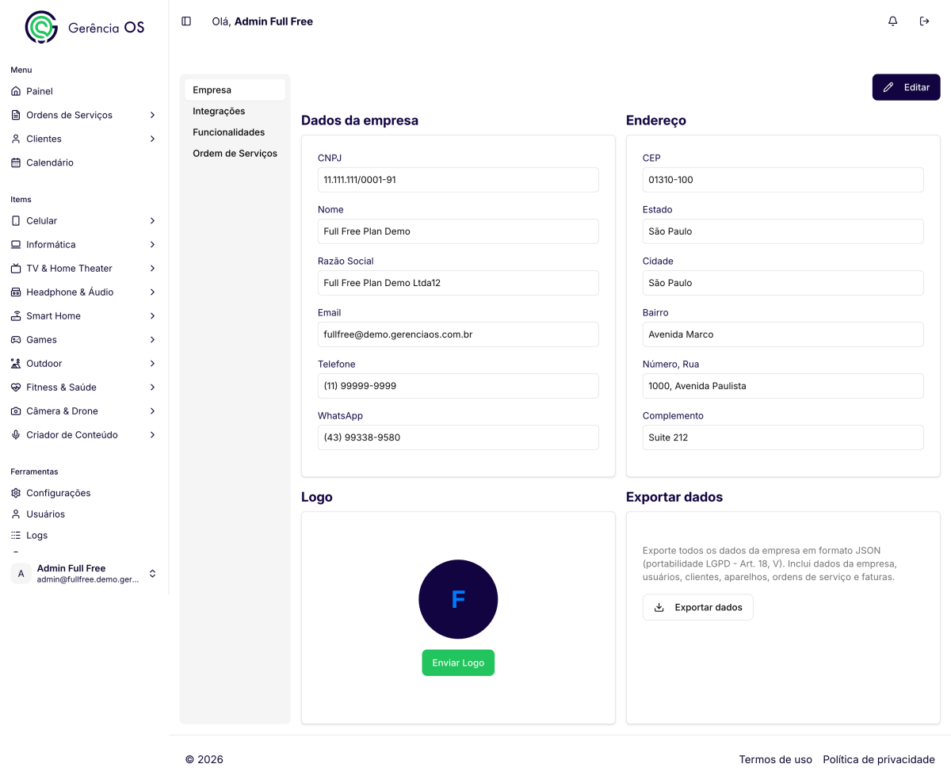The width and height of the screenshot is (951, 783).
Task: Click the Informática laptop icon
Action: 16,245
